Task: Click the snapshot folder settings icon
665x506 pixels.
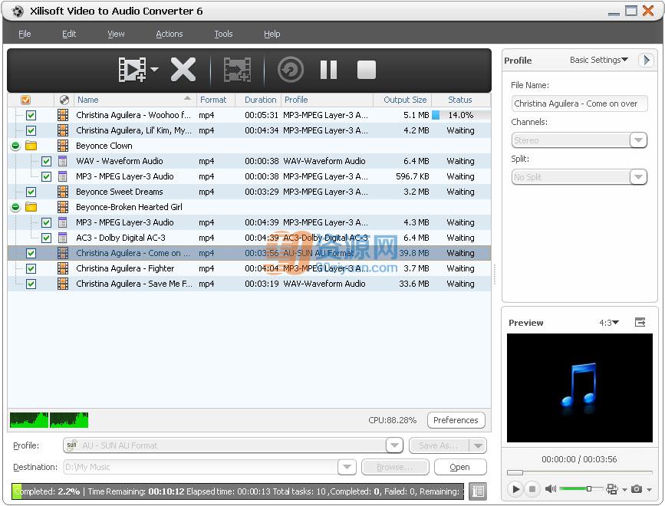Action: (611, 489)
